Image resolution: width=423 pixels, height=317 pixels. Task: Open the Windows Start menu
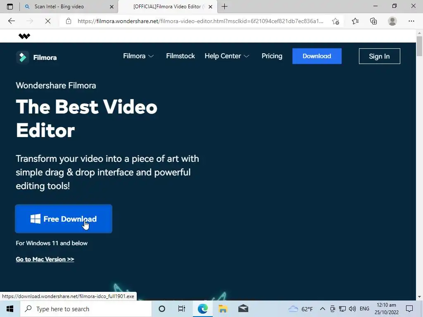pyautogui.click(x=10, y=309)
